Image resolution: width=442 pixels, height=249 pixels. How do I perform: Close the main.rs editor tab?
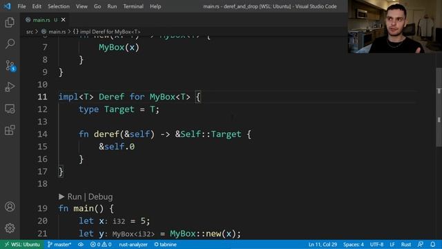click(63, 20)
